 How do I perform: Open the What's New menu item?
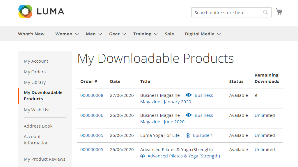(31, 34)
